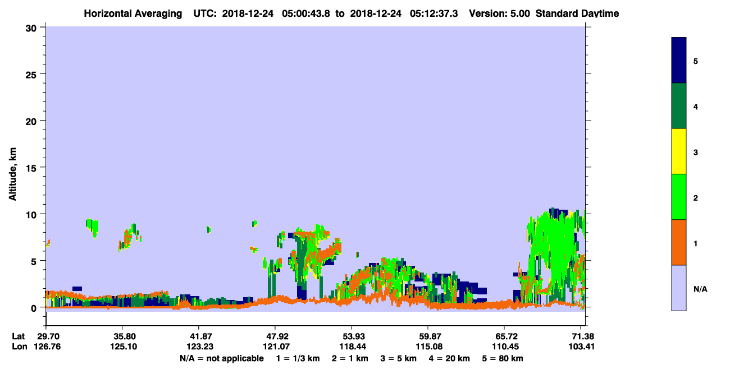Click the 'Lat' row label
Viewport: 730px width, 374px height.
click(18, 336)
